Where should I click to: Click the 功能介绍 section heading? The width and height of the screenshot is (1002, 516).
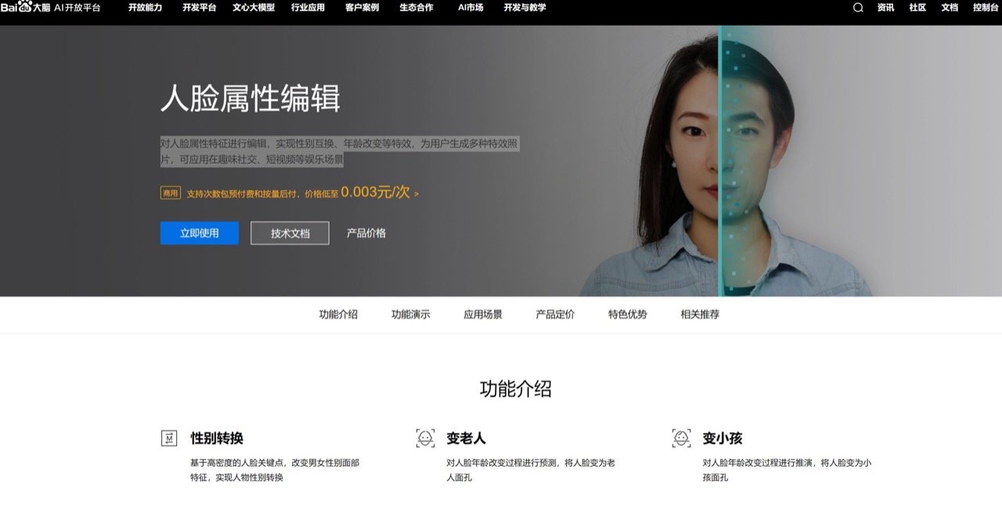point(516,388)
